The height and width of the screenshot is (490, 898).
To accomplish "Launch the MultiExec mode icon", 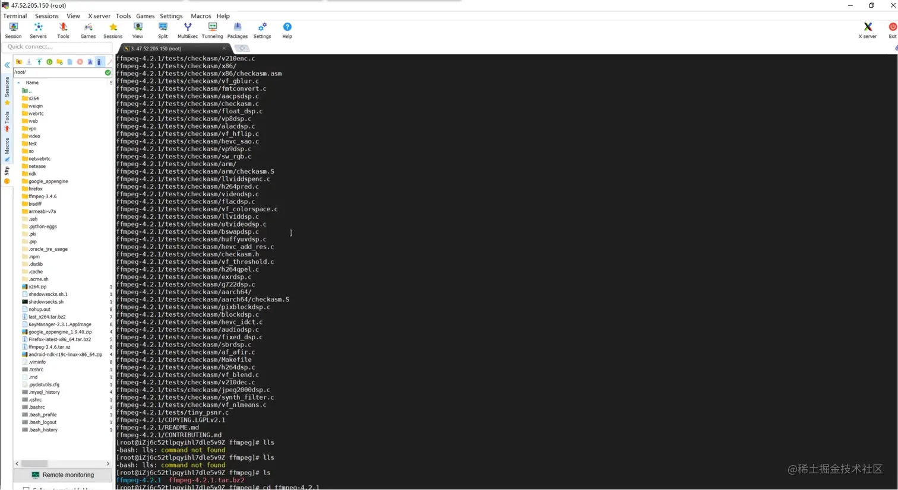I will 188,30.
